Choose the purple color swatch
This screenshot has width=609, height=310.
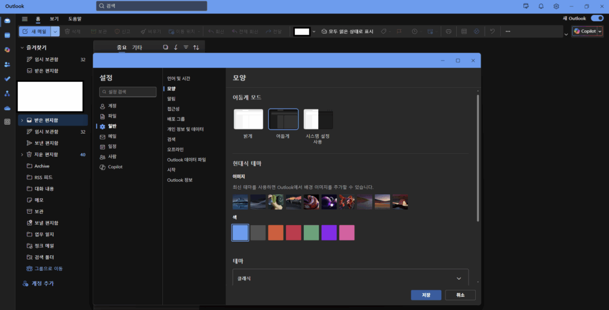329,233
